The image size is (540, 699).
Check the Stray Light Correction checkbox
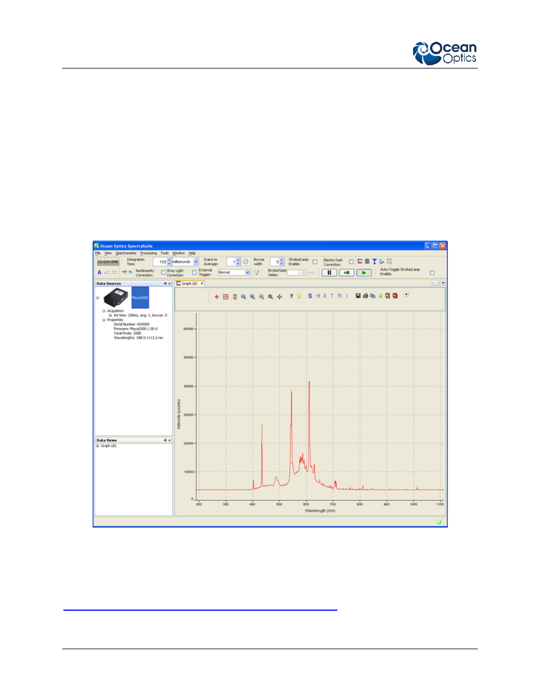(x=194, y=272)
